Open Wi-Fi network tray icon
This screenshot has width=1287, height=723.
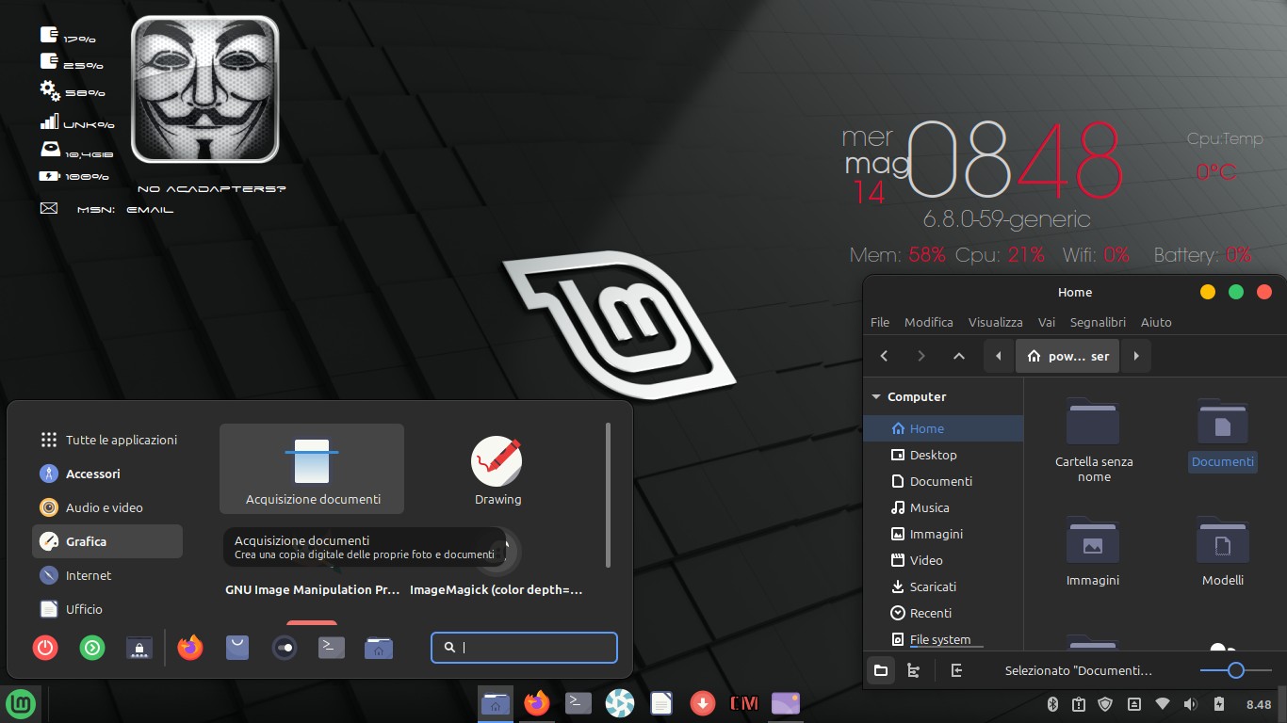(x=1163, y=704)
